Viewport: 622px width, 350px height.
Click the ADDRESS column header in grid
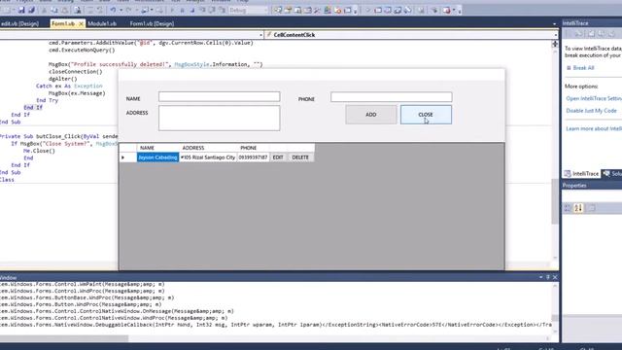(x=208, y=148)
